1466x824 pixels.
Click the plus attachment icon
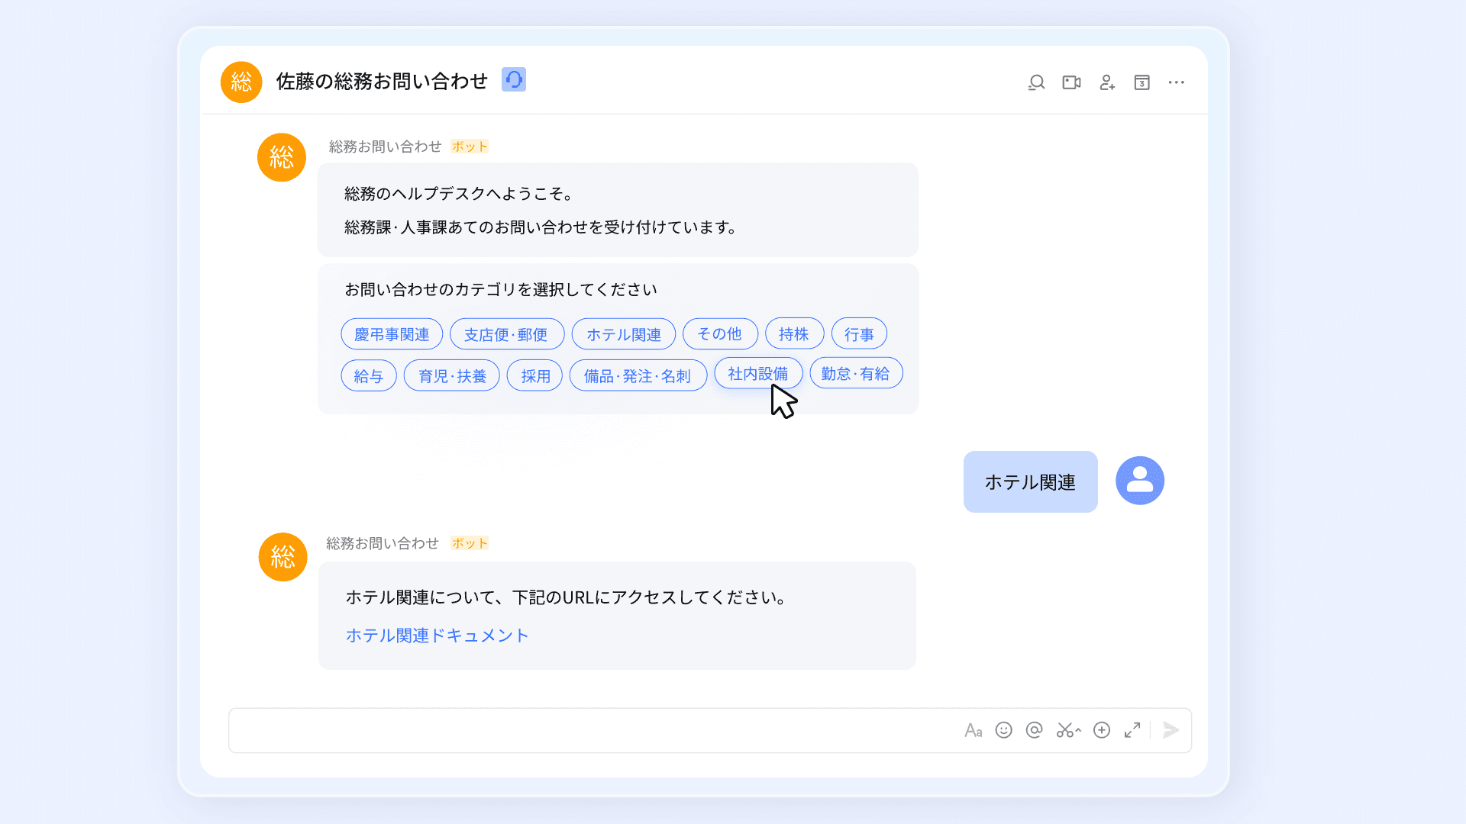1101,730
